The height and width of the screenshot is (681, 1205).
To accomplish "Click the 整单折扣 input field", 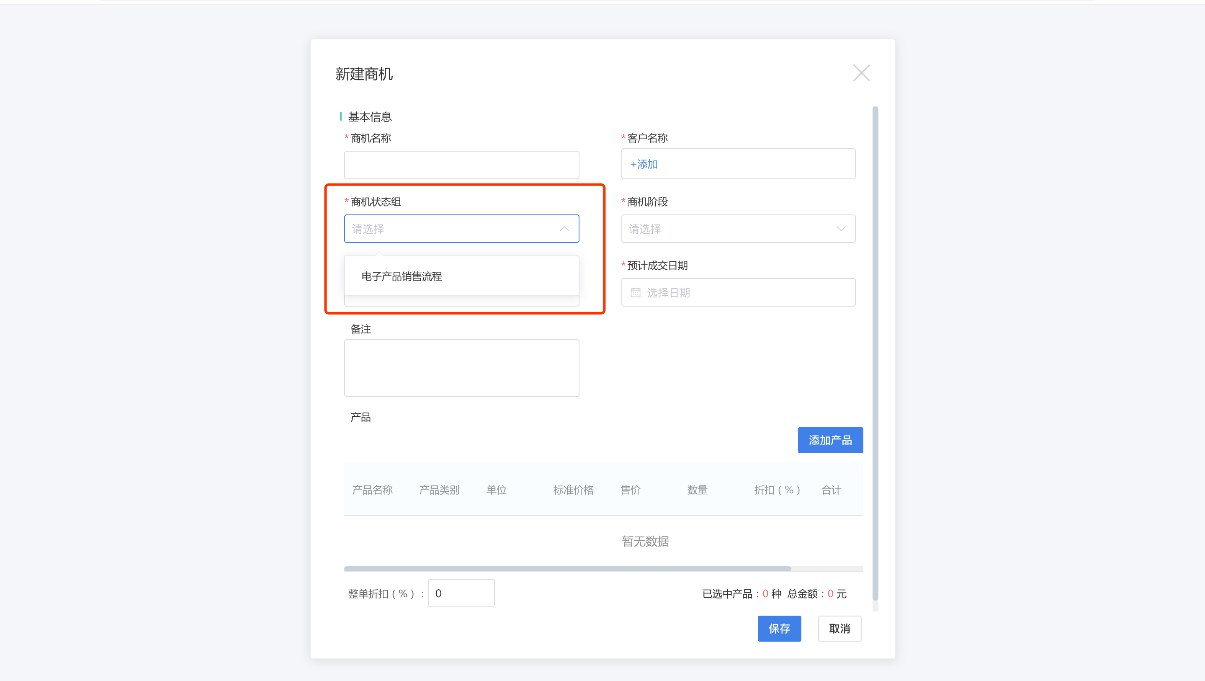I will pyautogui.click(x=461, y=593).
